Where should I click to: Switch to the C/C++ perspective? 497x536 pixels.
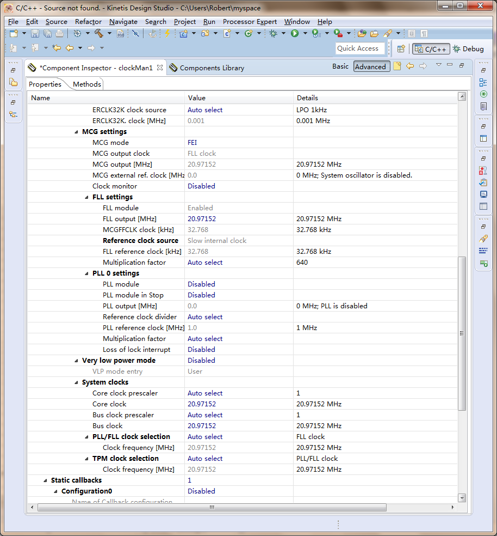click(431, 49)
